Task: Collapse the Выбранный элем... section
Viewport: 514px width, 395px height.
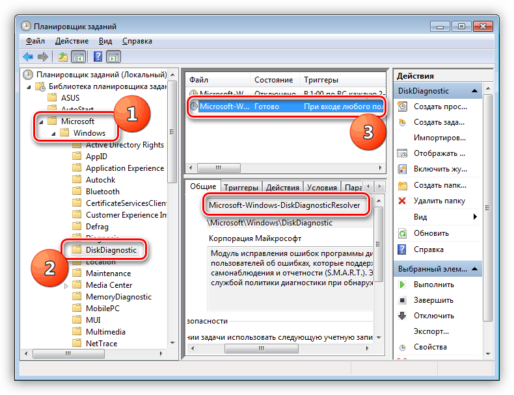Action: point(474,269)
